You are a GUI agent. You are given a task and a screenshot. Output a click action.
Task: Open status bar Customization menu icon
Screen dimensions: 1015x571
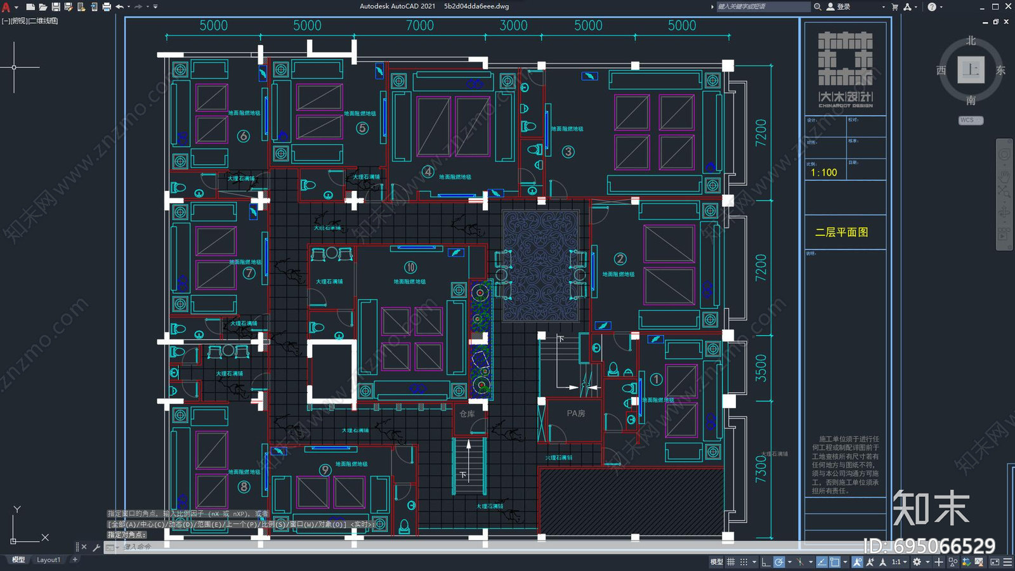pos(1007,562)
